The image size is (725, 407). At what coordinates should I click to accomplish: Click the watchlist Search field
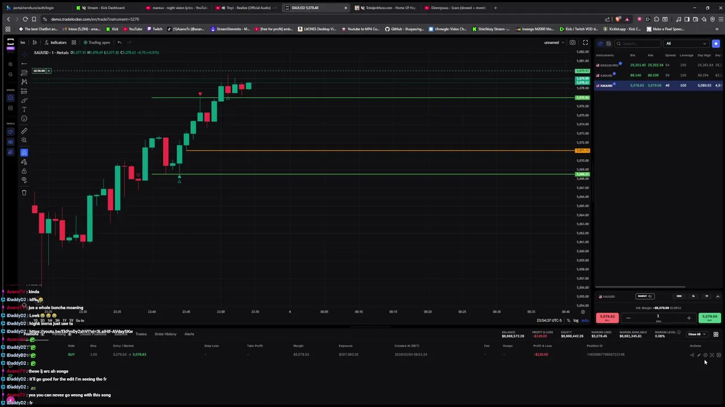(x=638, y=44)
